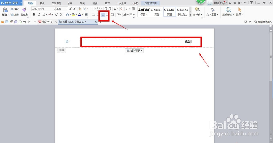Add a new document tab with plus
The image size is (273, 143).
(100, 22)
